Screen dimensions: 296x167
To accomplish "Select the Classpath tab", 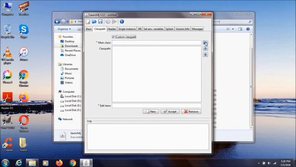I will (x=100, y=29).
